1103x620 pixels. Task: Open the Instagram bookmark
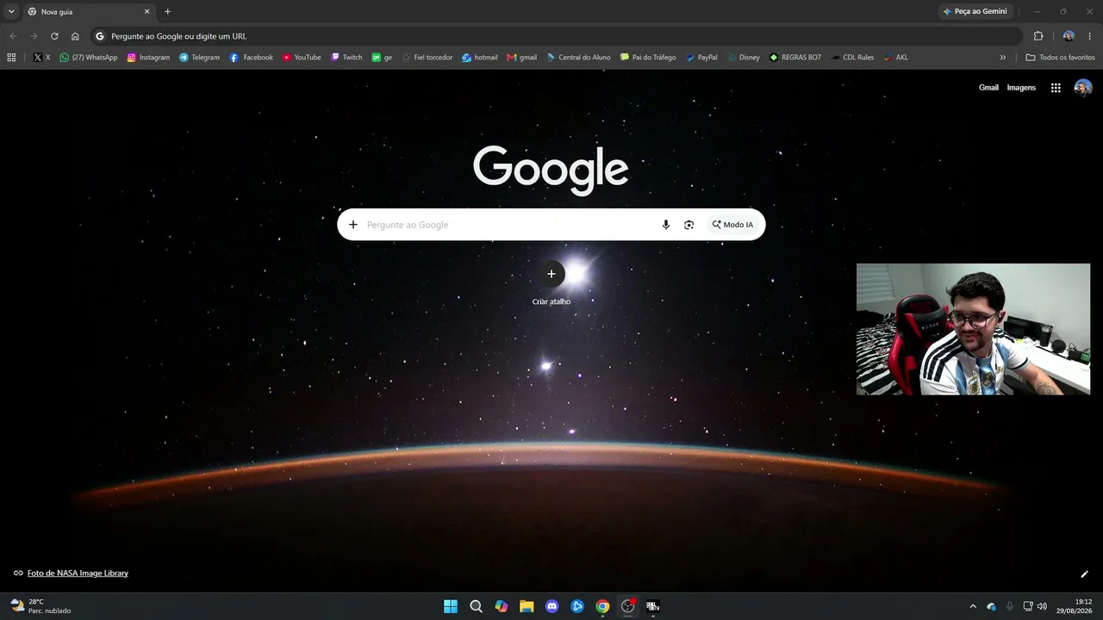coord(148,58)
